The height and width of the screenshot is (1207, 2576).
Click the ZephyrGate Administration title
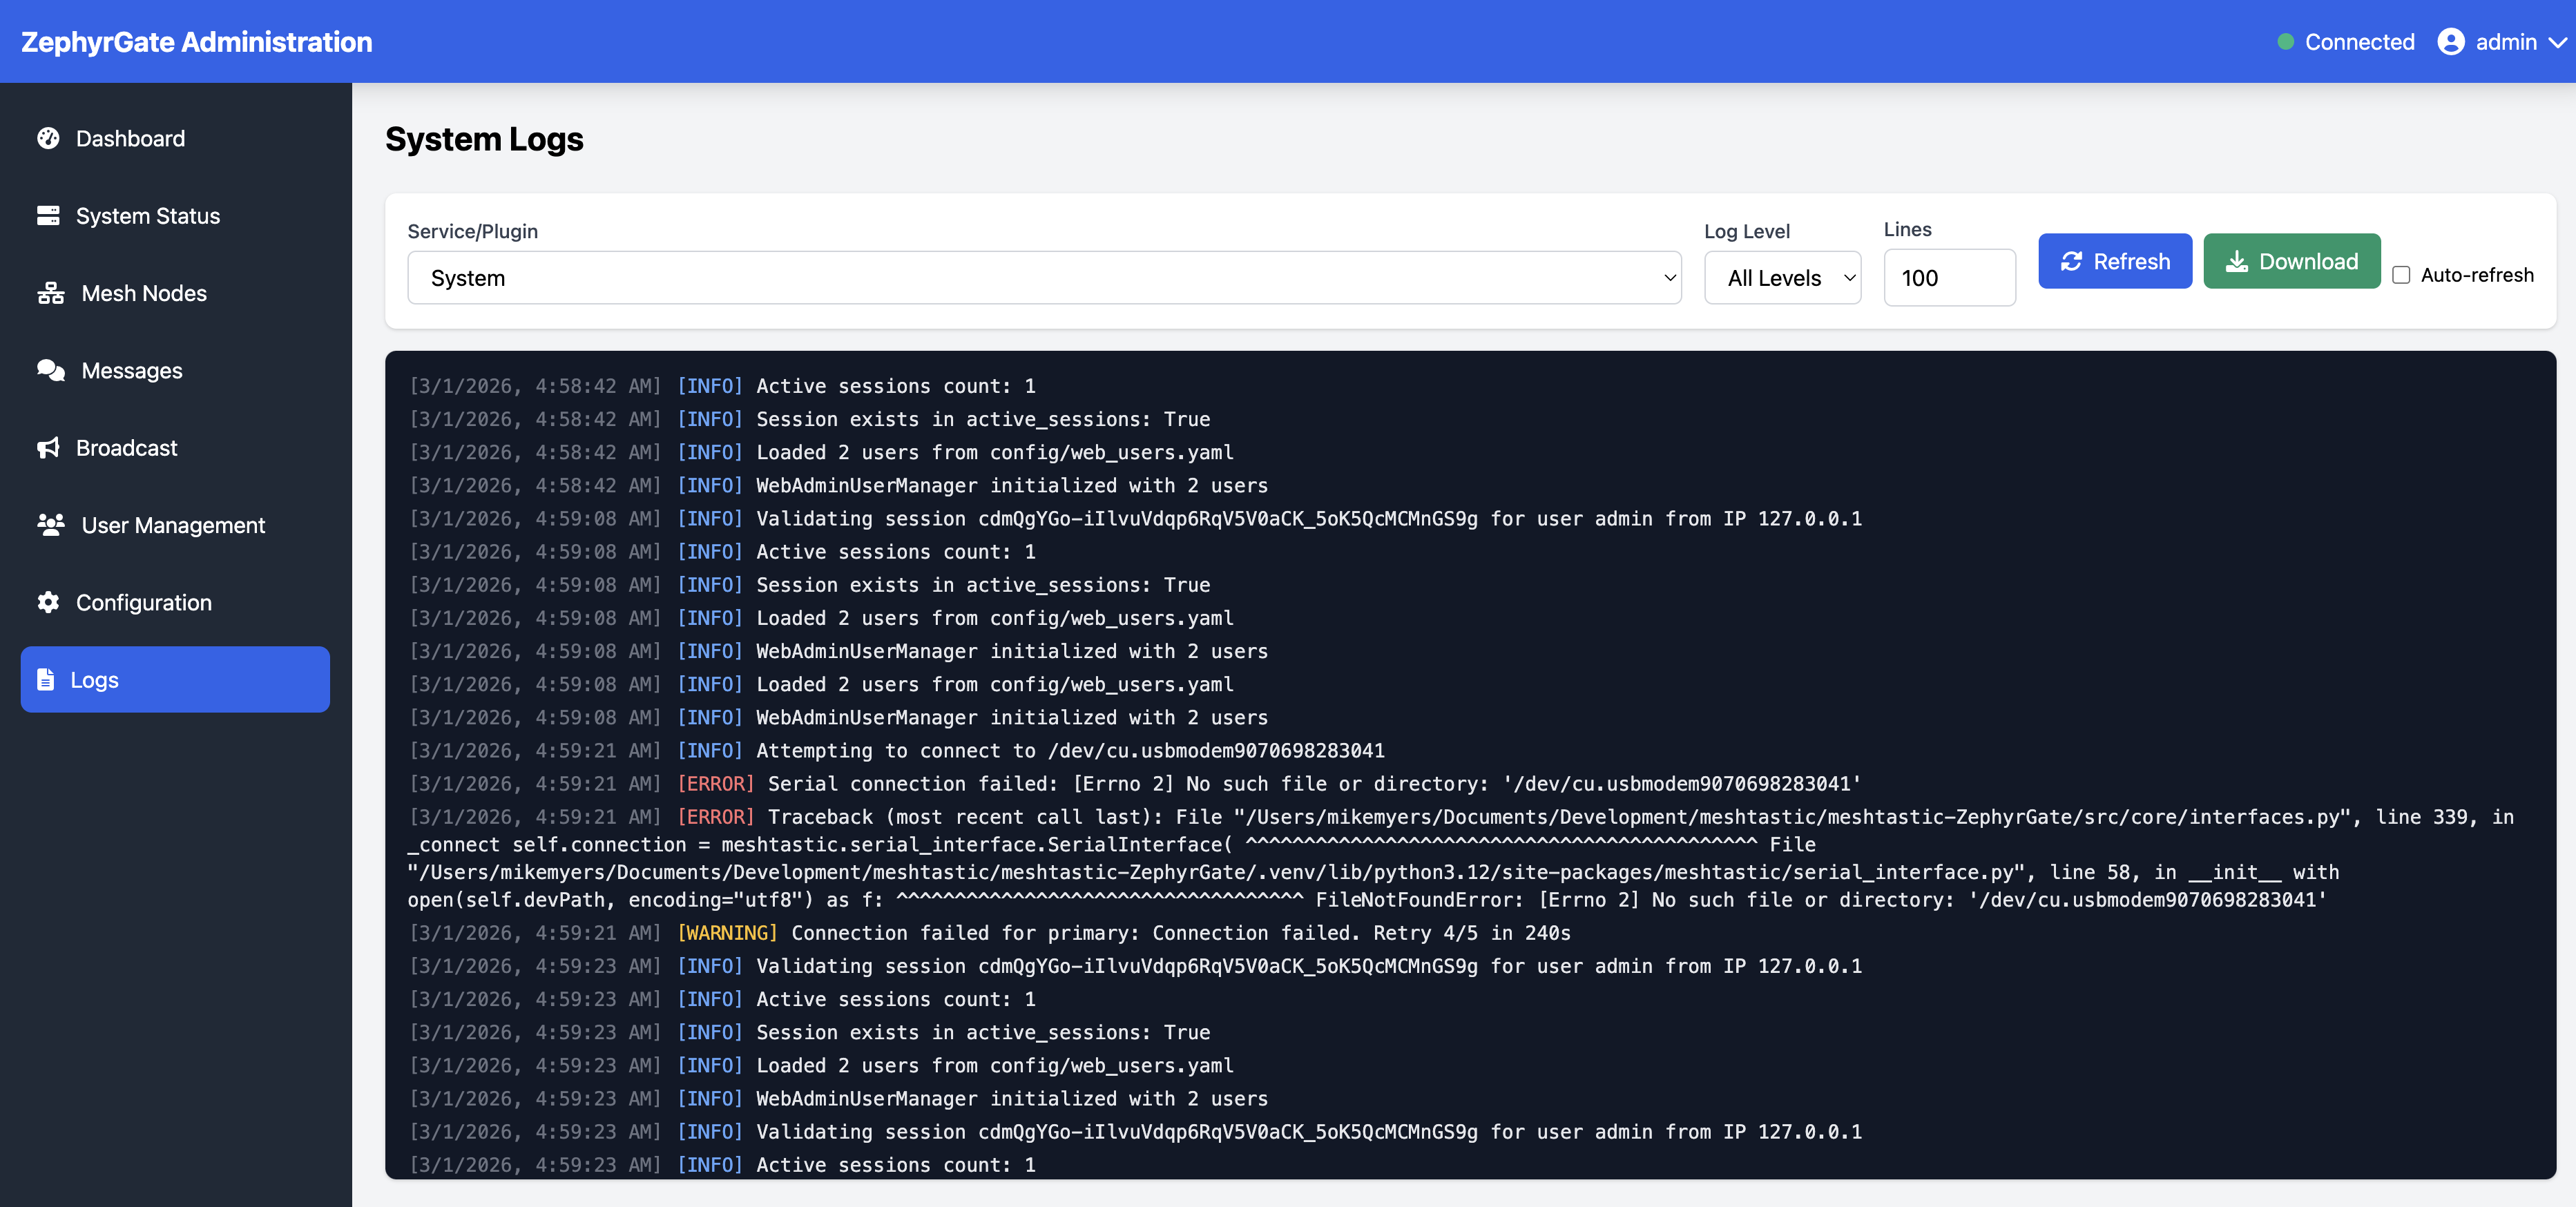196,41
